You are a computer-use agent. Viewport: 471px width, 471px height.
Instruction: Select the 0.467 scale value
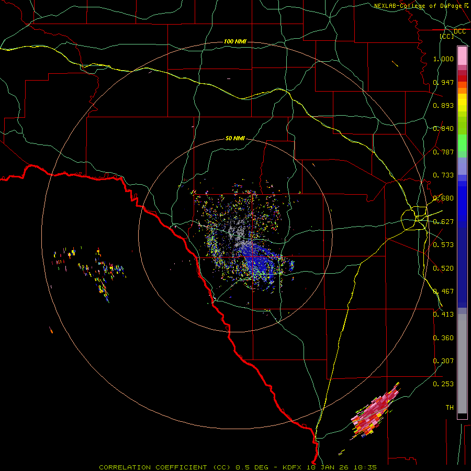click(x=443, y=291)
